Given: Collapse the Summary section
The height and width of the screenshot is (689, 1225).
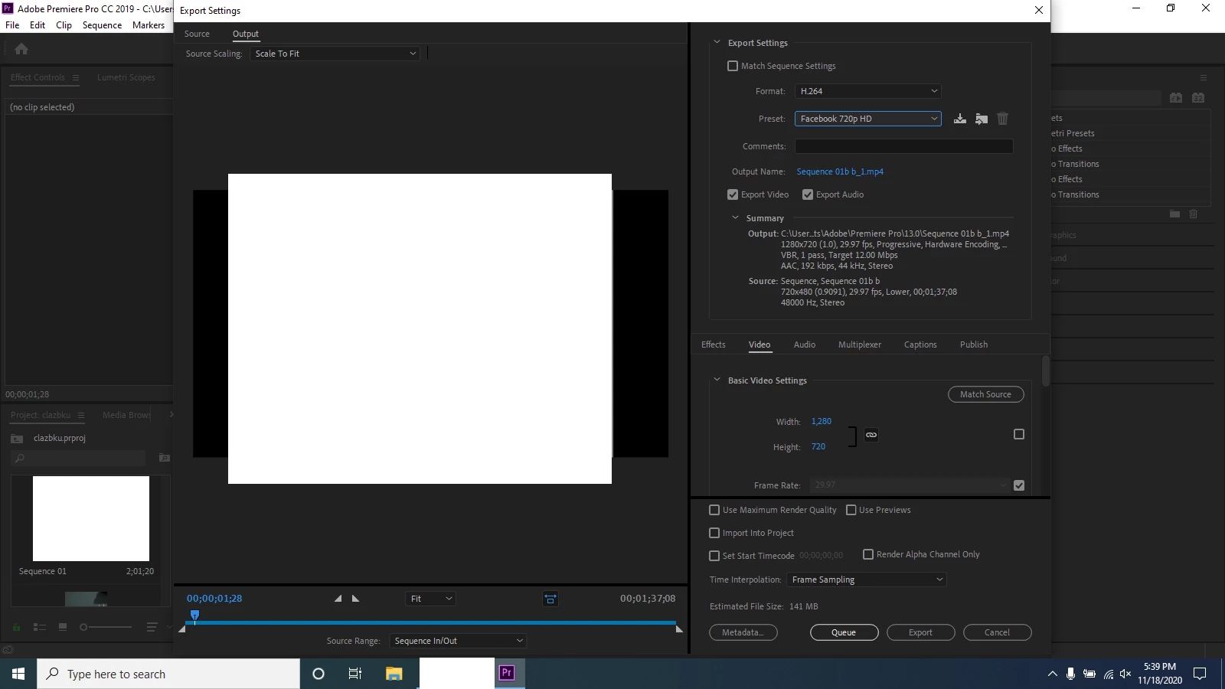Looking at the screenshot, I should pyautogui.click(x=735, y=217).
